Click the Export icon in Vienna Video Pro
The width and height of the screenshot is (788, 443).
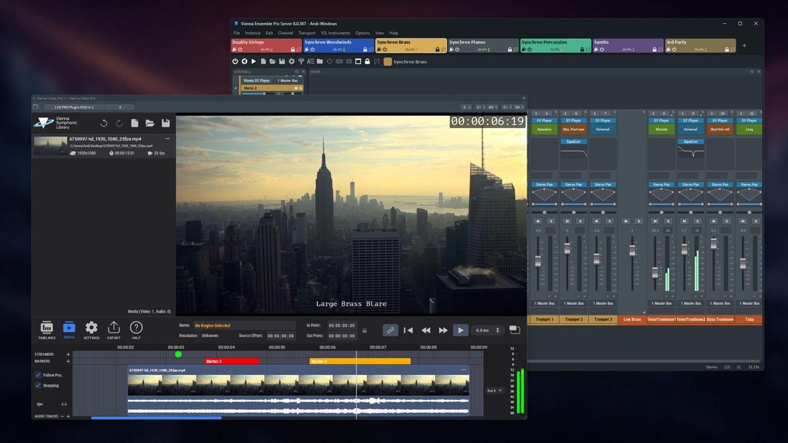(113, 327)
